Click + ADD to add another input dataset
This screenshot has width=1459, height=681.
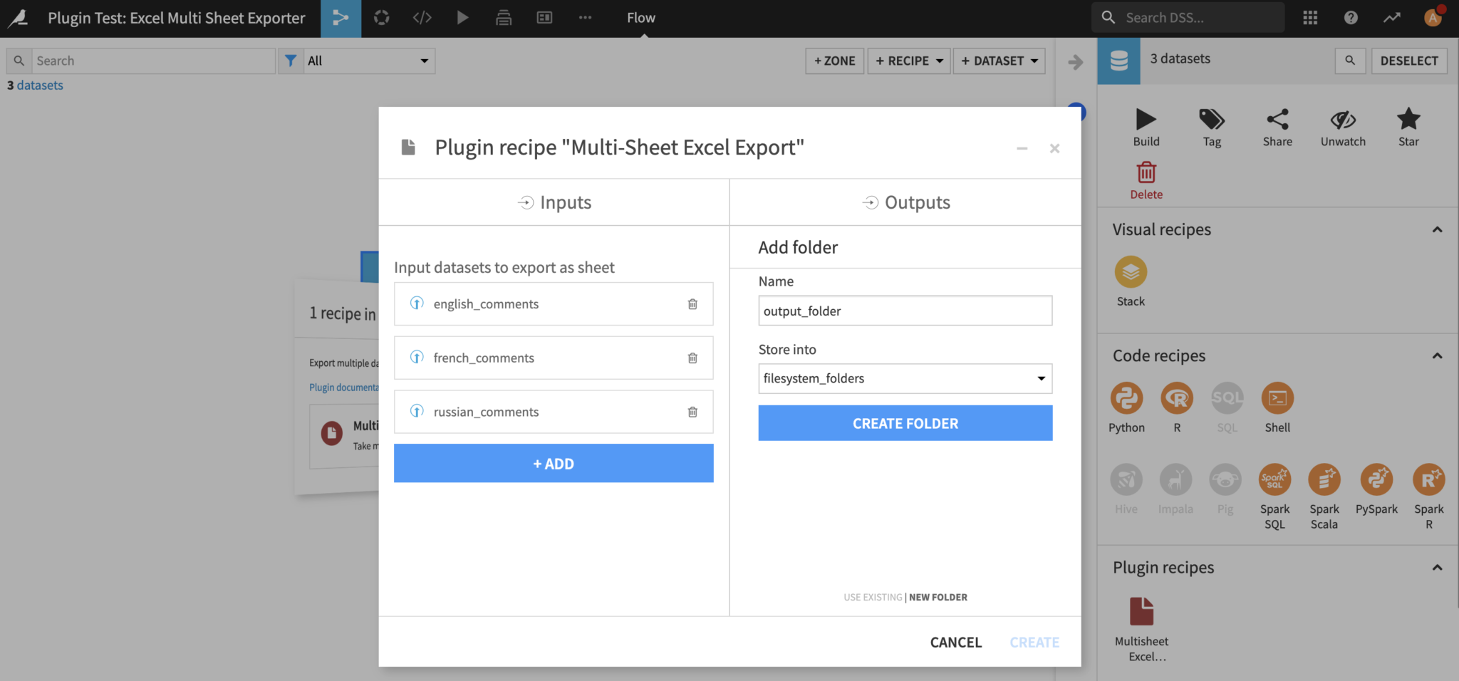(x=554, y=463)
